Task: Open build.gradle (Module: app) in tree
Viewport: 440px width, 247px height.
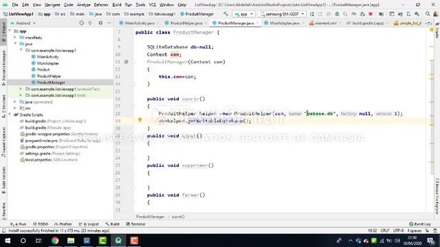Action: pos(47,128)
